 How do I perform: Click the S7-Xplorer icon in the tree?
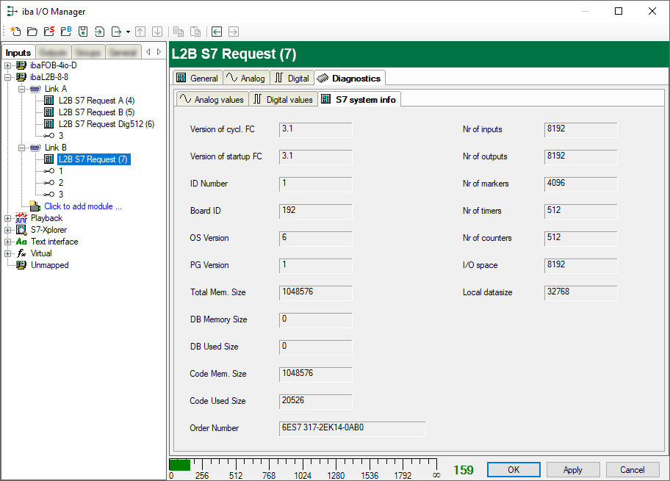[x=21, y=230]
